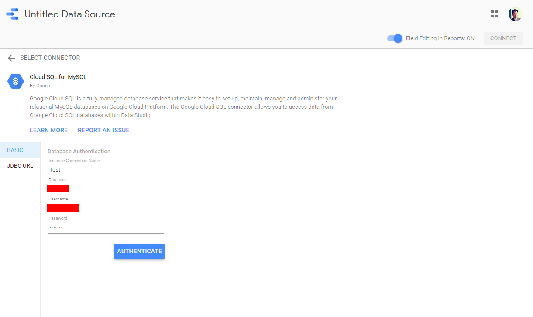Click the Data Studio logo icon
Viewport: 533px width, 317px height.
(12, 14)
